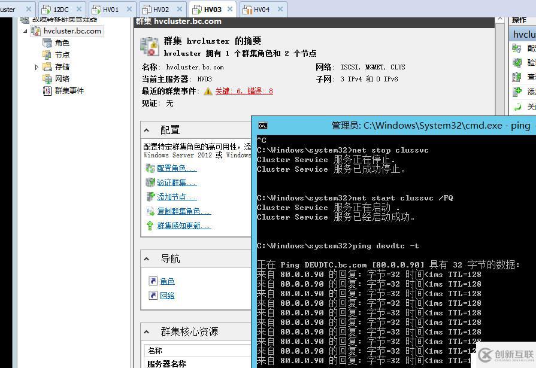Open the 添加节点 link
The width and height of the screenshot is (536, 368).
coord(177,197)
